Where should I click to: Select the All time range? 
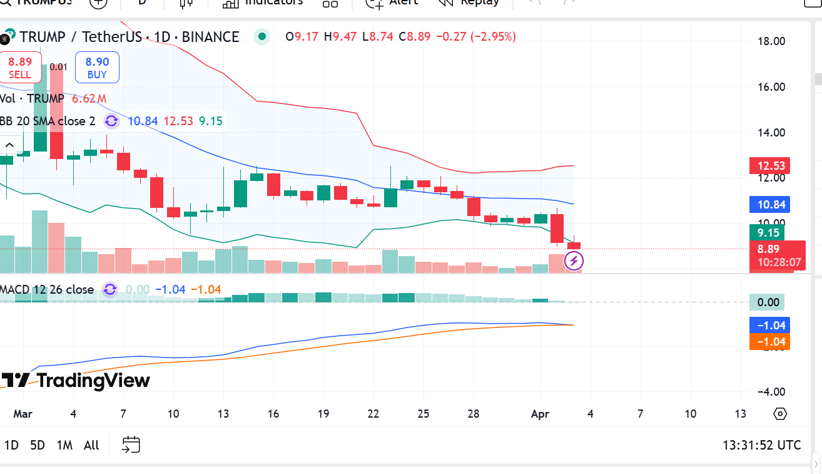tap(91, 445)
